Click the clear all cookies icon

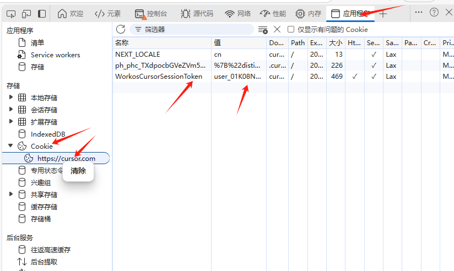tap(263, 30)
